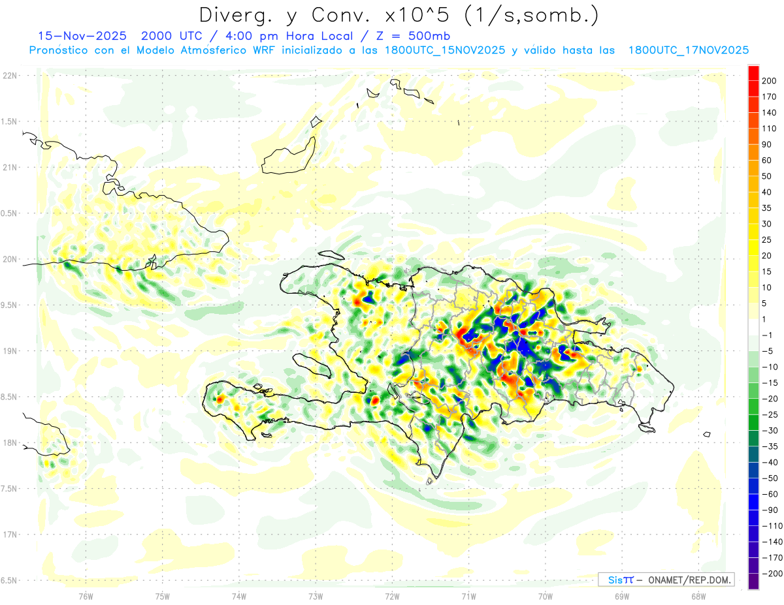Screen dimensions: 784x605
Task: Select the topmost red swatch above 200
Action: click(x=754, y=72)
